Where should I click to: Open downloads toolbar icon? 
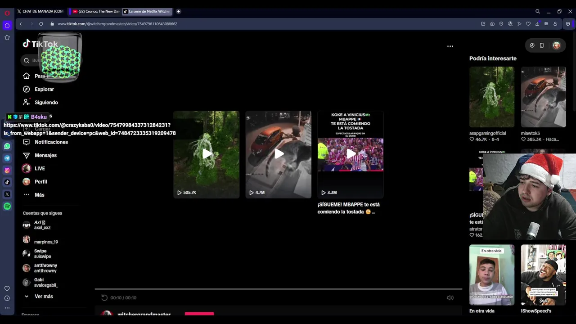tap(537, 24)
